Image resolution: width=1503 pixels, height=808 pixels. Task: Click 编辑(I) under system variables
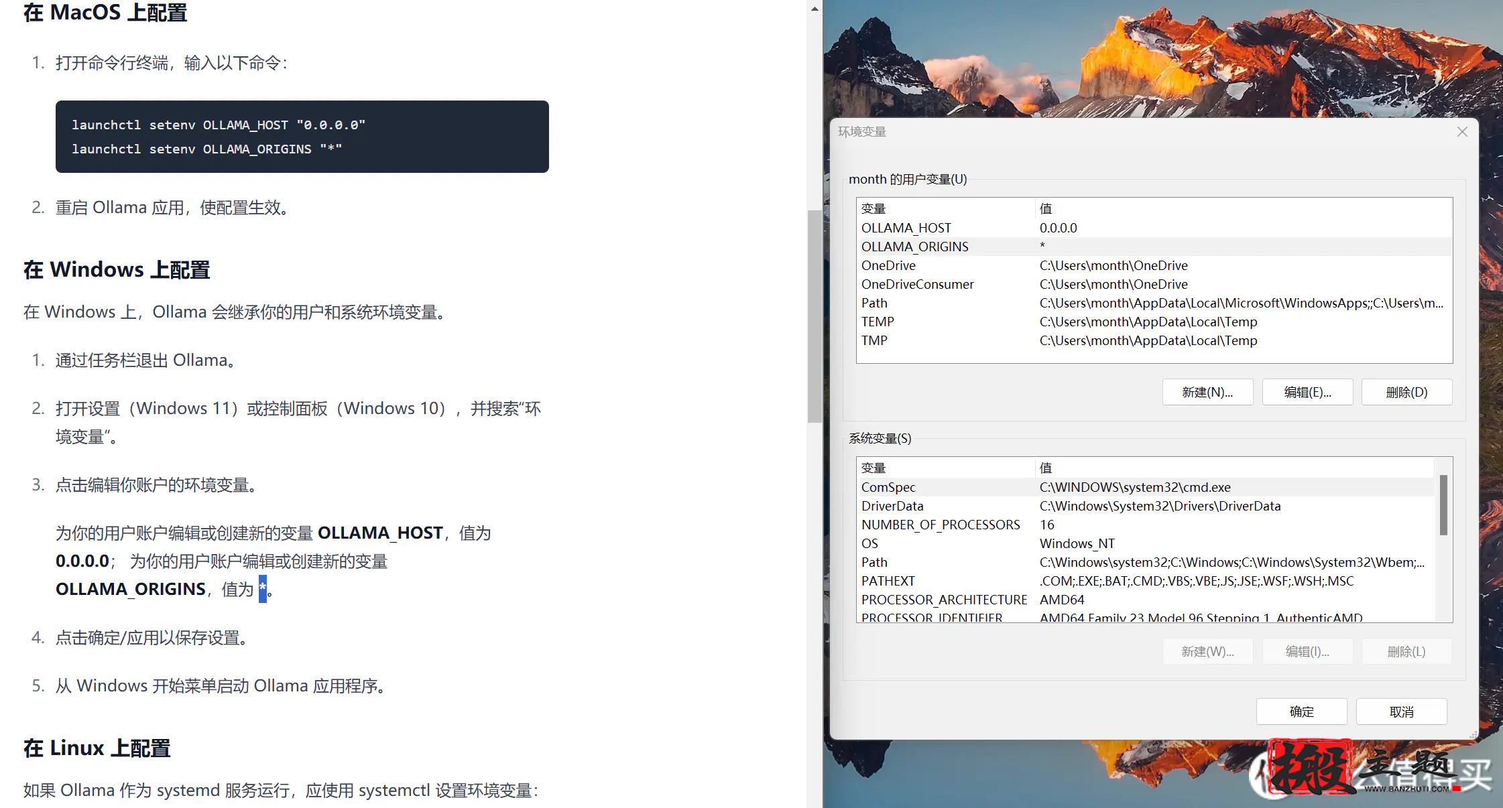[1307, 651]
